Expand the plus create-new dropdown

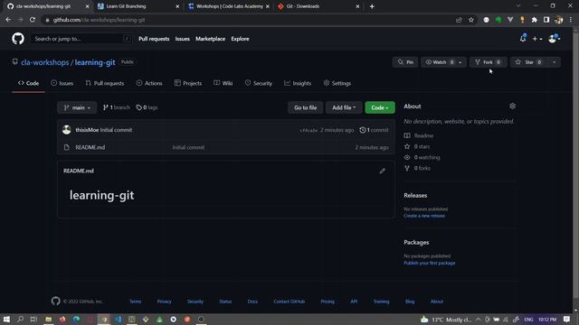536,39
